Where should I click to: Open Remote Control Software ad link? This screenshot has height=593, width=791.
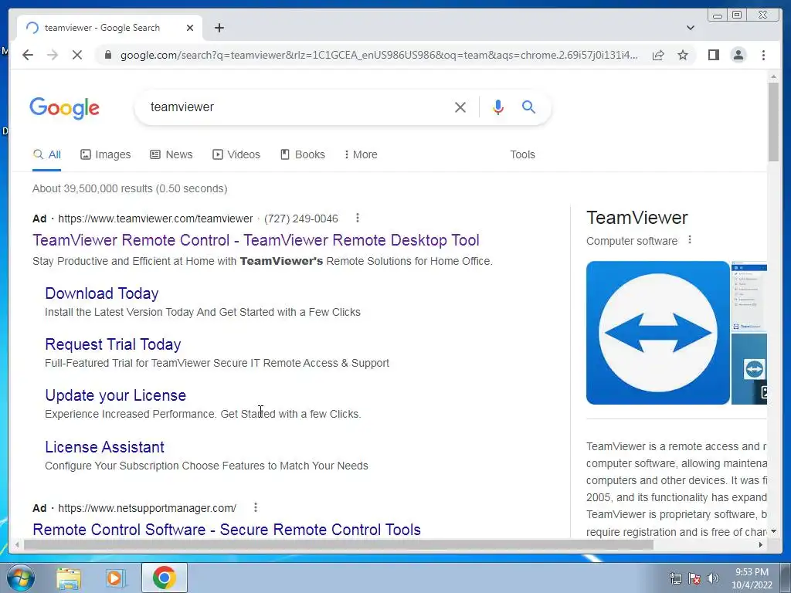pos(226,530)
